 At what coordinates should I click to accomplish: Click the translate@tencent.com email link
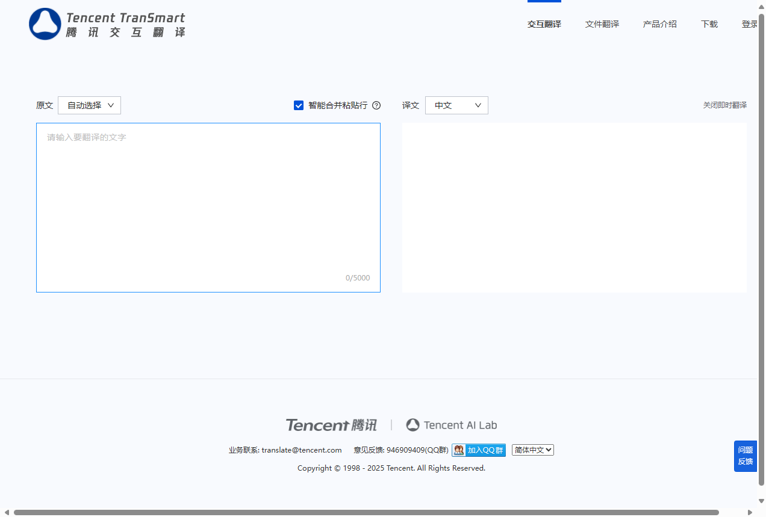[302, 450]
